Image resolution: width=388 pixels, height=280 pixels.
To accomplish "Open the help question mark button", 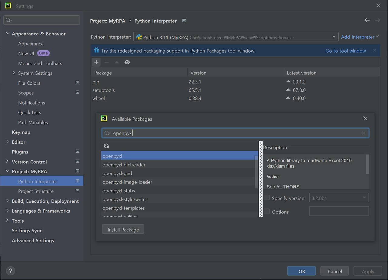I will (x=11, y=271).
